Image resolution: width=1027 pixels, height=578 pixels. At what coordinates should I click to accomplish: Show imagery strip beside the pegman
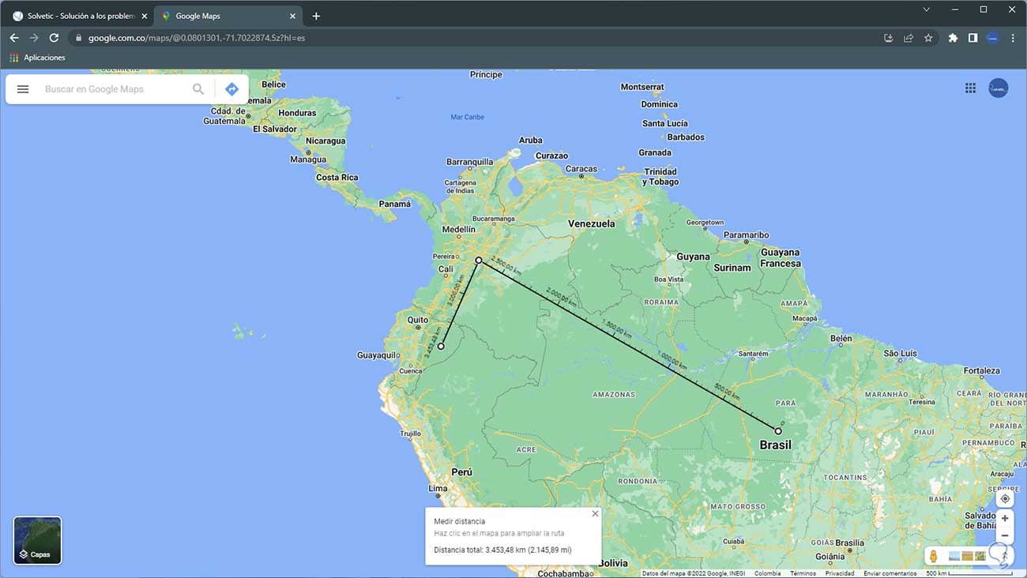click(x=967, y=556)
